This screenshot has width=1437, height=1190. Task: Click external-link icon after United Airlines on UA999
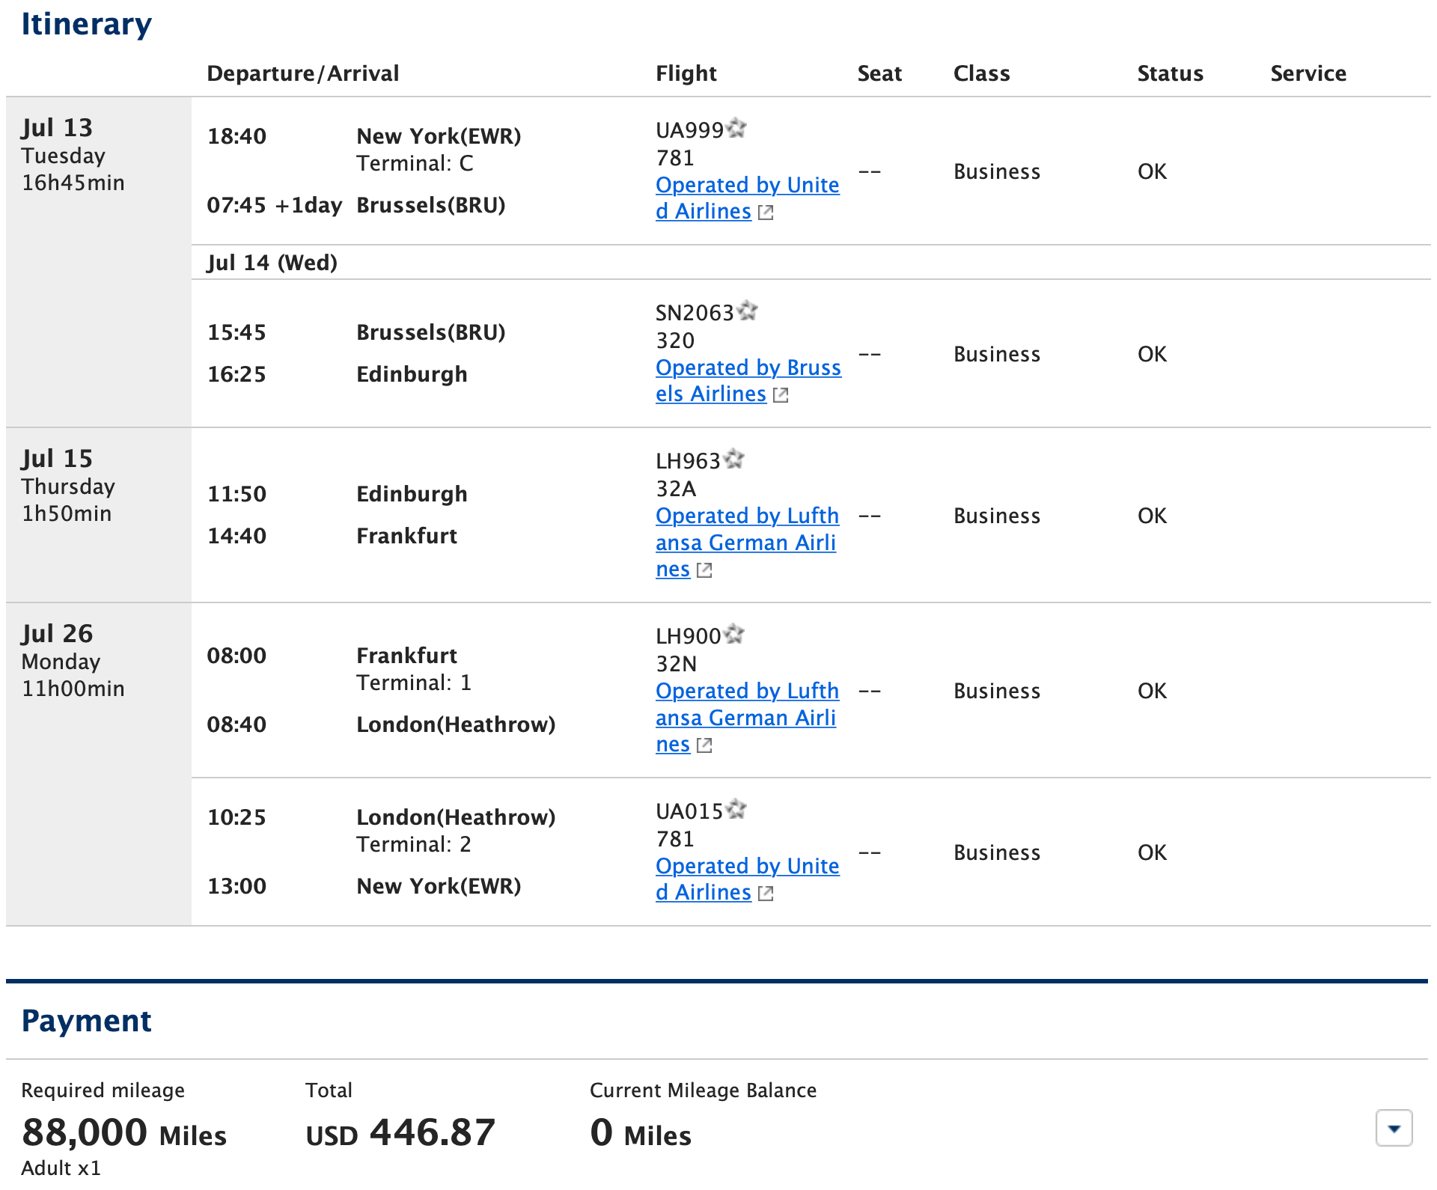765,213
